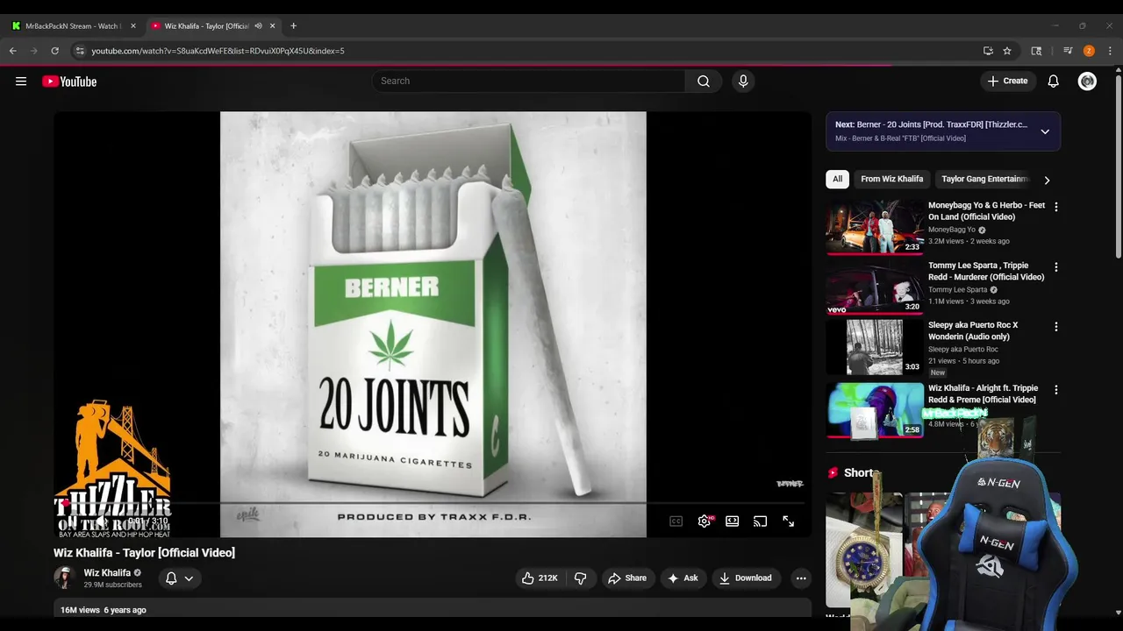
Task: Click the Create button
Action: pyautogui.click(x=1007, y=82)
